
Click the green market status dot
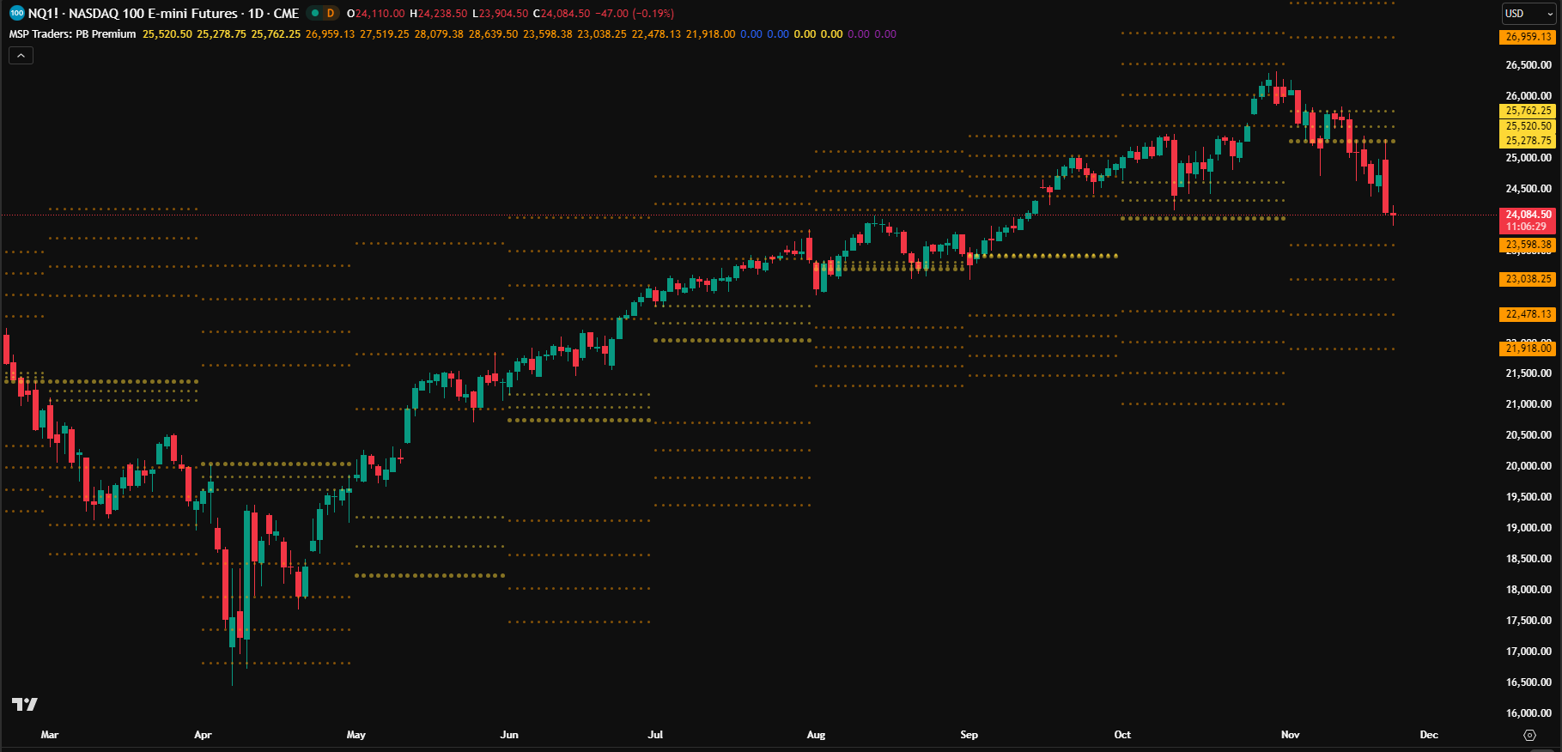click(315, 14)
